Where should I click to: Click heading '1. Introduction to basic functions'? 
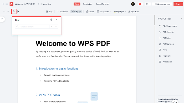pos(57,68)
